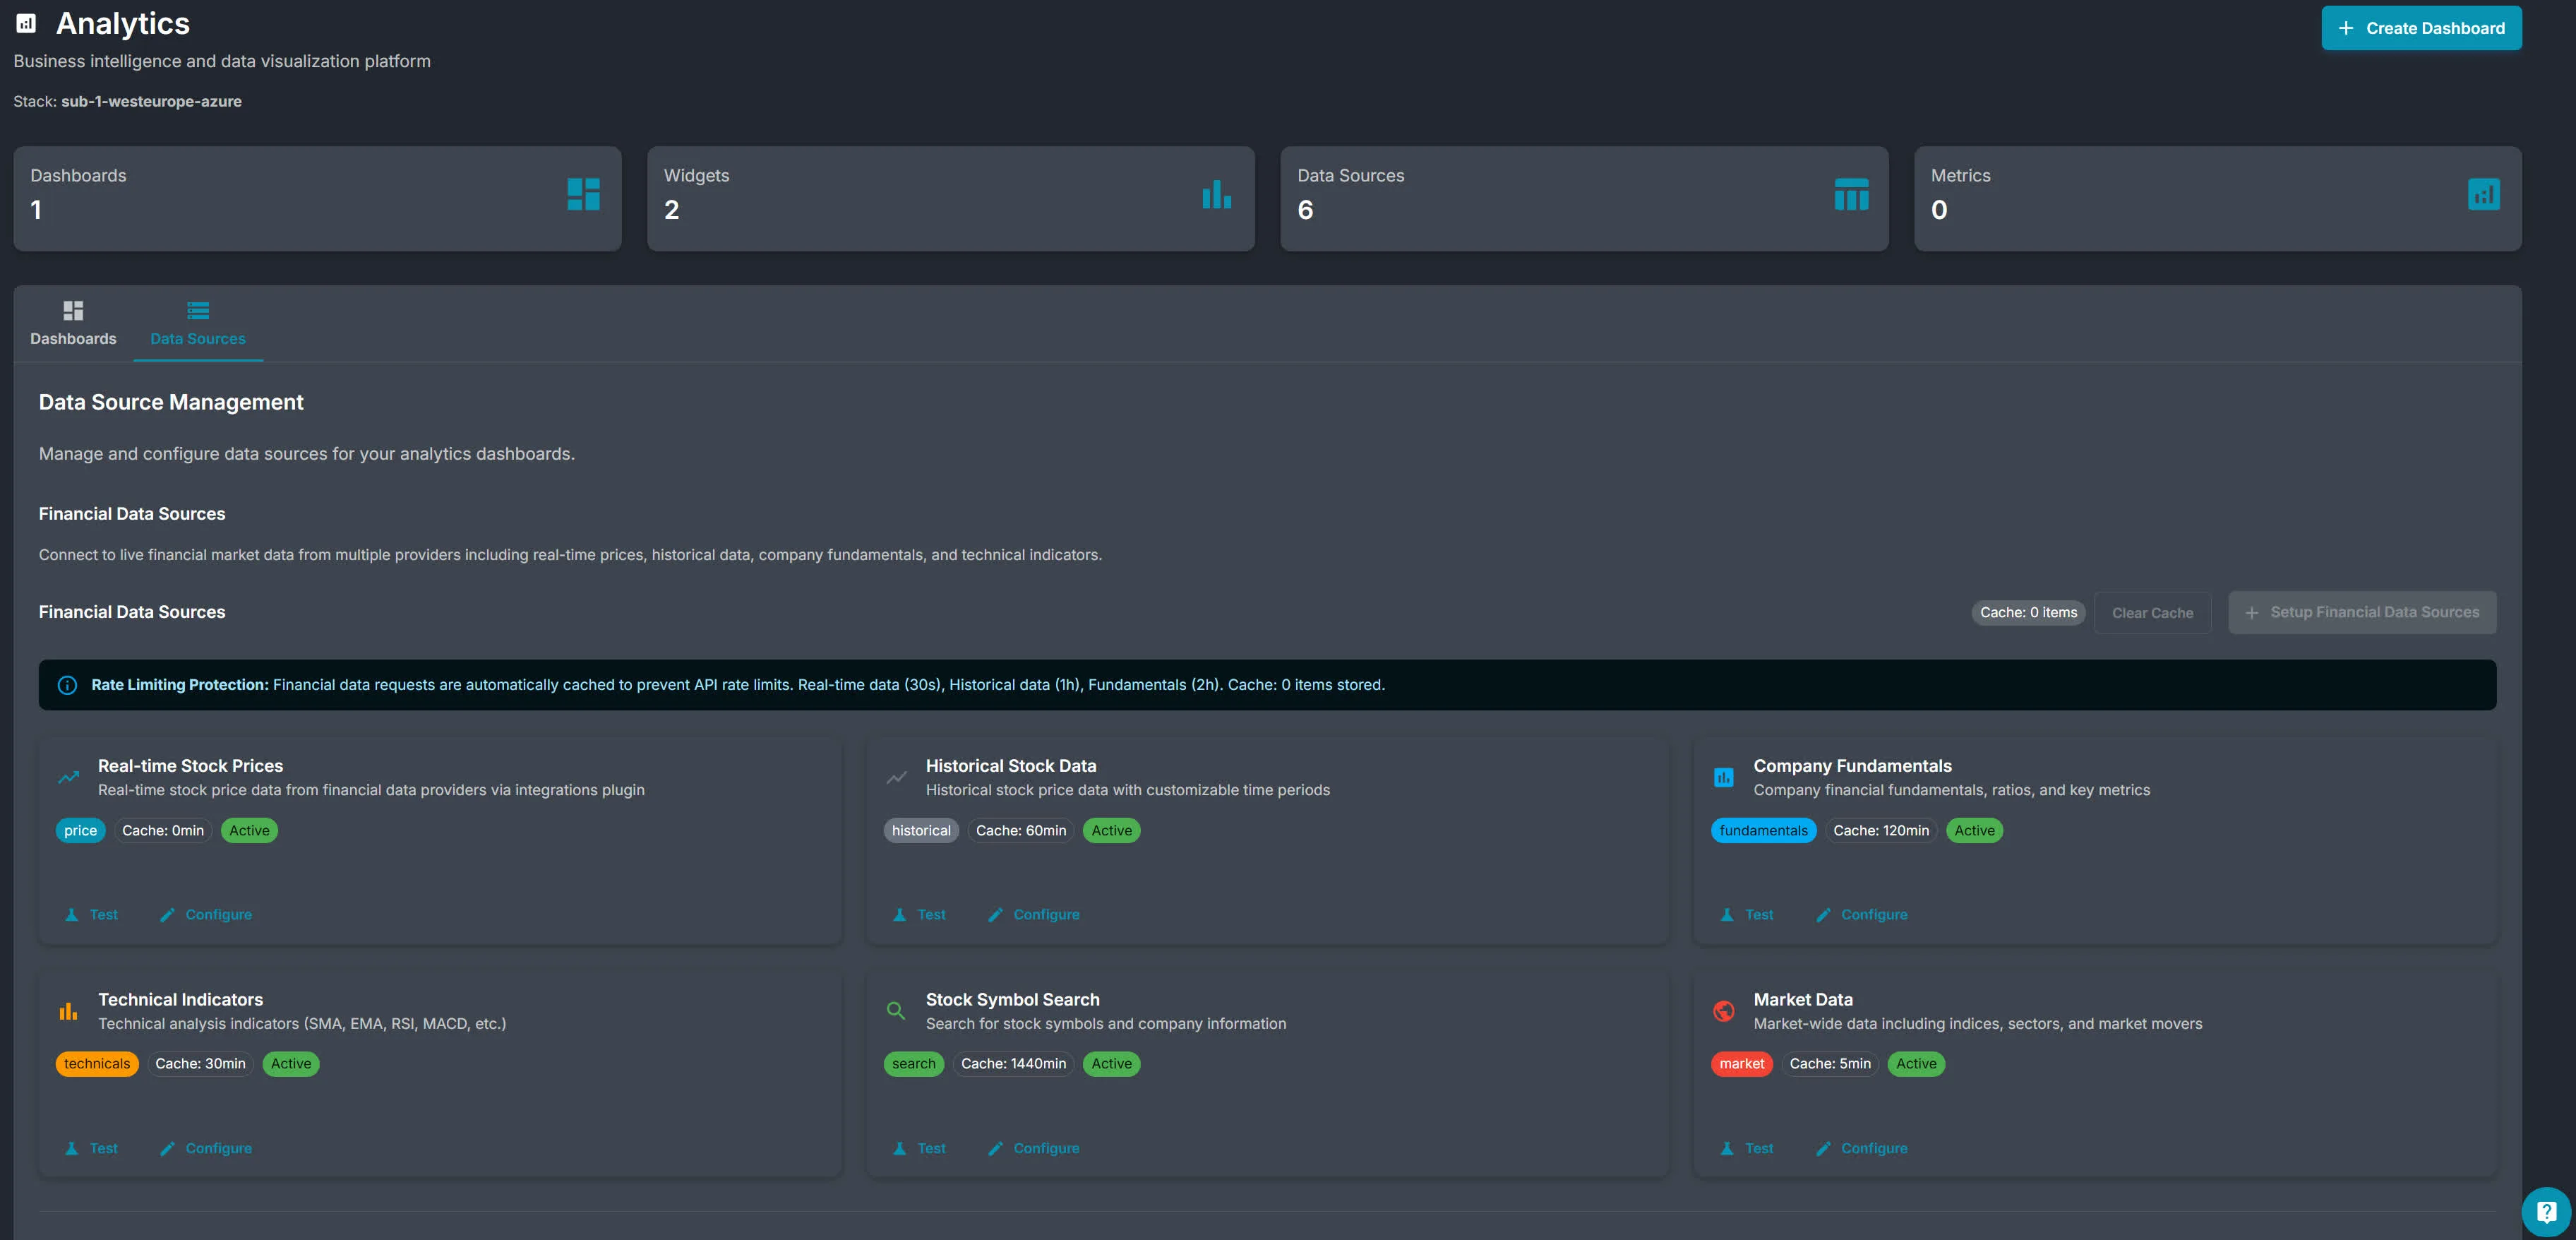Click 'Cache: 1440min' chip on Symbol Search
The width and height of the screenshot is (2576, 1240).
(x=1013, y=1064)
